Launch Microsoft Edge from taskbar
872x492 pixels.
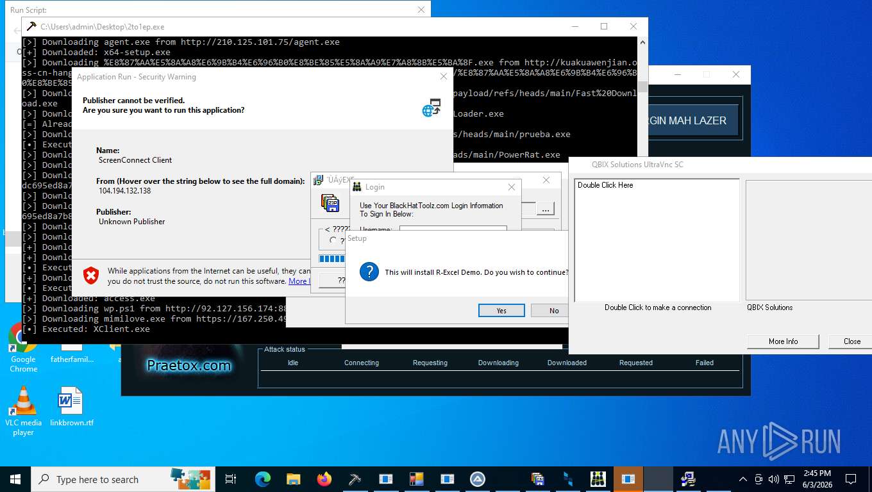[x=262, y=479]
